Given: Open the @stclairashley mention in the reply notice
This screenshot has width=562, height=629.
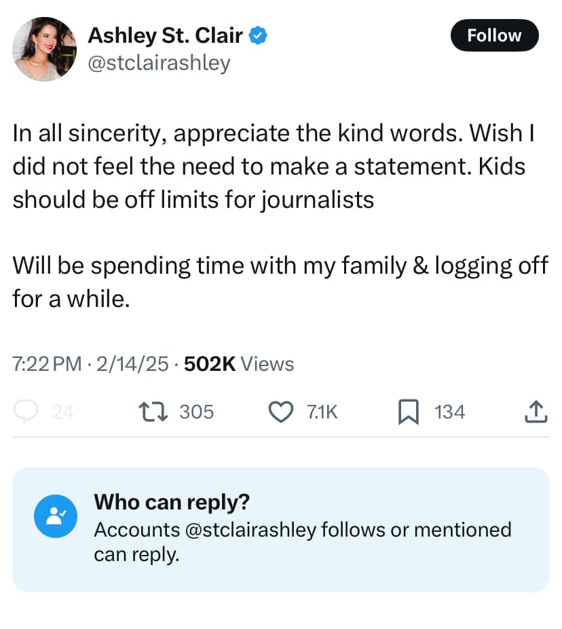Looking at the screenshot, I should coord(250,529).
